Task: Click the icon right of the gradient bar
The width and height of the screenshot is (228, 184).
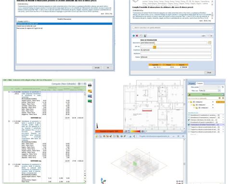Action: pos(142,132)
